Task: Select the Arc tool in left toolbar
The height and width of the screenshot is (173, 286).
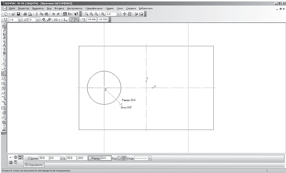Action: point(4,79)
